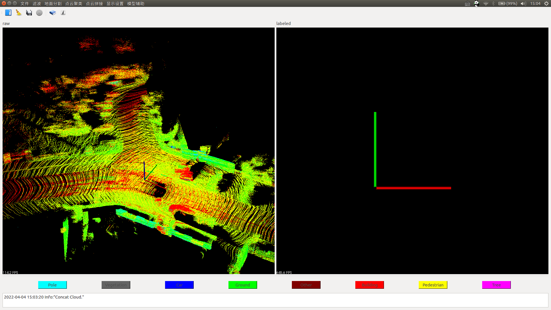Click the Wi-Fi network tray icon
The image size is (551, 310).
[x=486, y=3]
